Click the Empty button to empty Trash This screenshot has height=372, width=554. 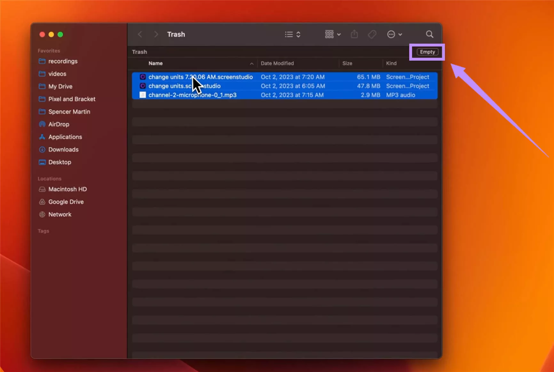pyautogui.click(x=427, y=51)
